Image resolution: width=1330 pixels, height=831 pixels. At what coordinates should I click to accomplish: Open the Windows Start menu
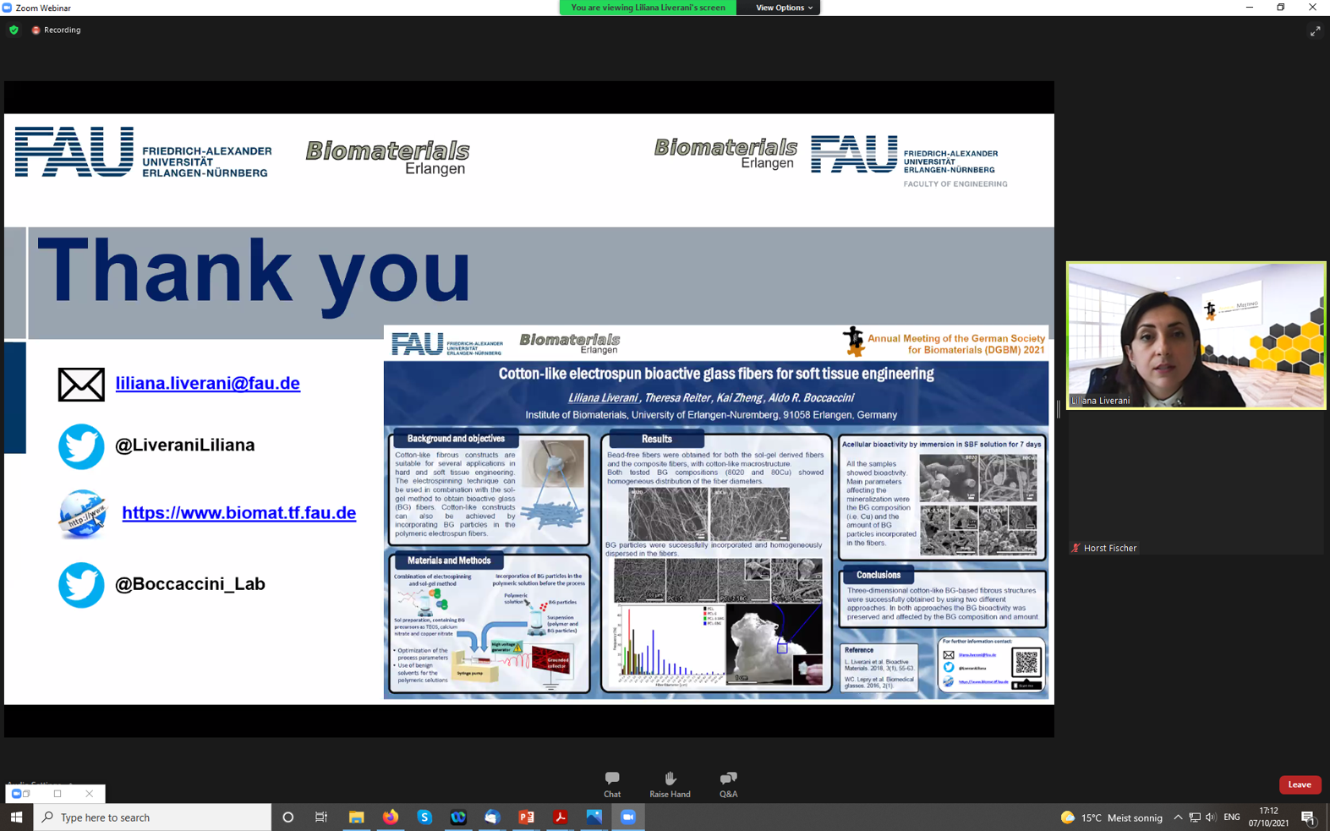click(16, 817)
